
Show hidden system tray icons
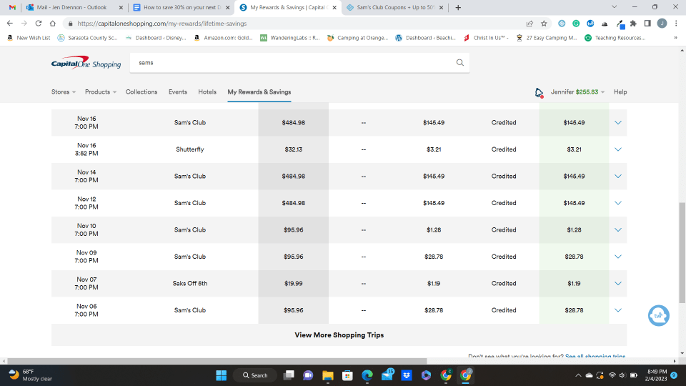[x=578, y=375]
